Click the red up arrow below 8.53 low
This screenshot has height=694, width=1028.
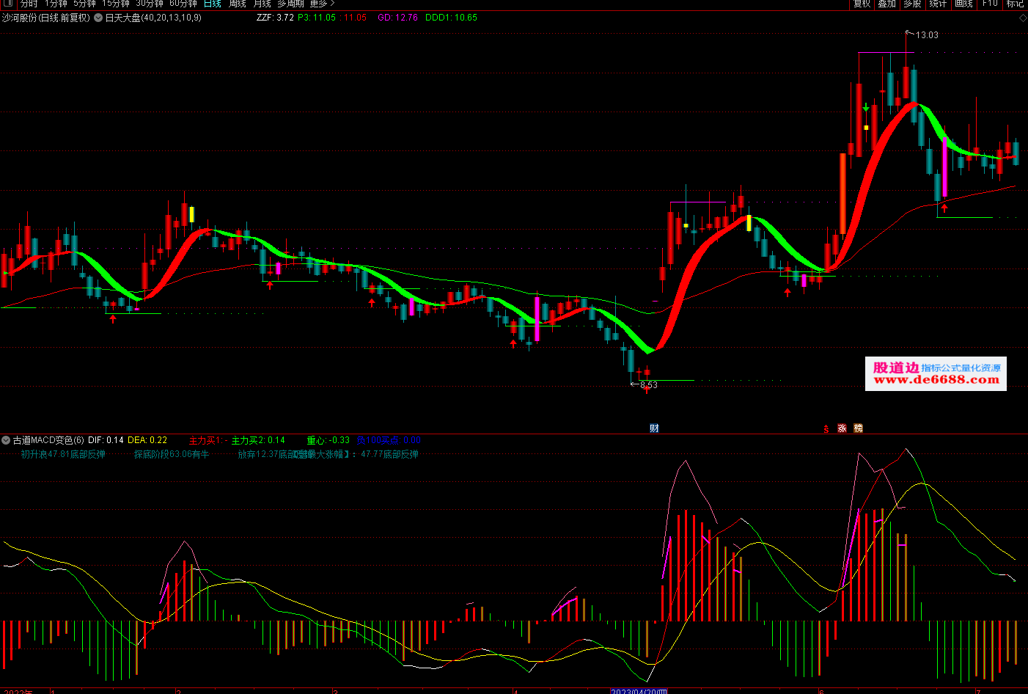click(x=646, y=391)
